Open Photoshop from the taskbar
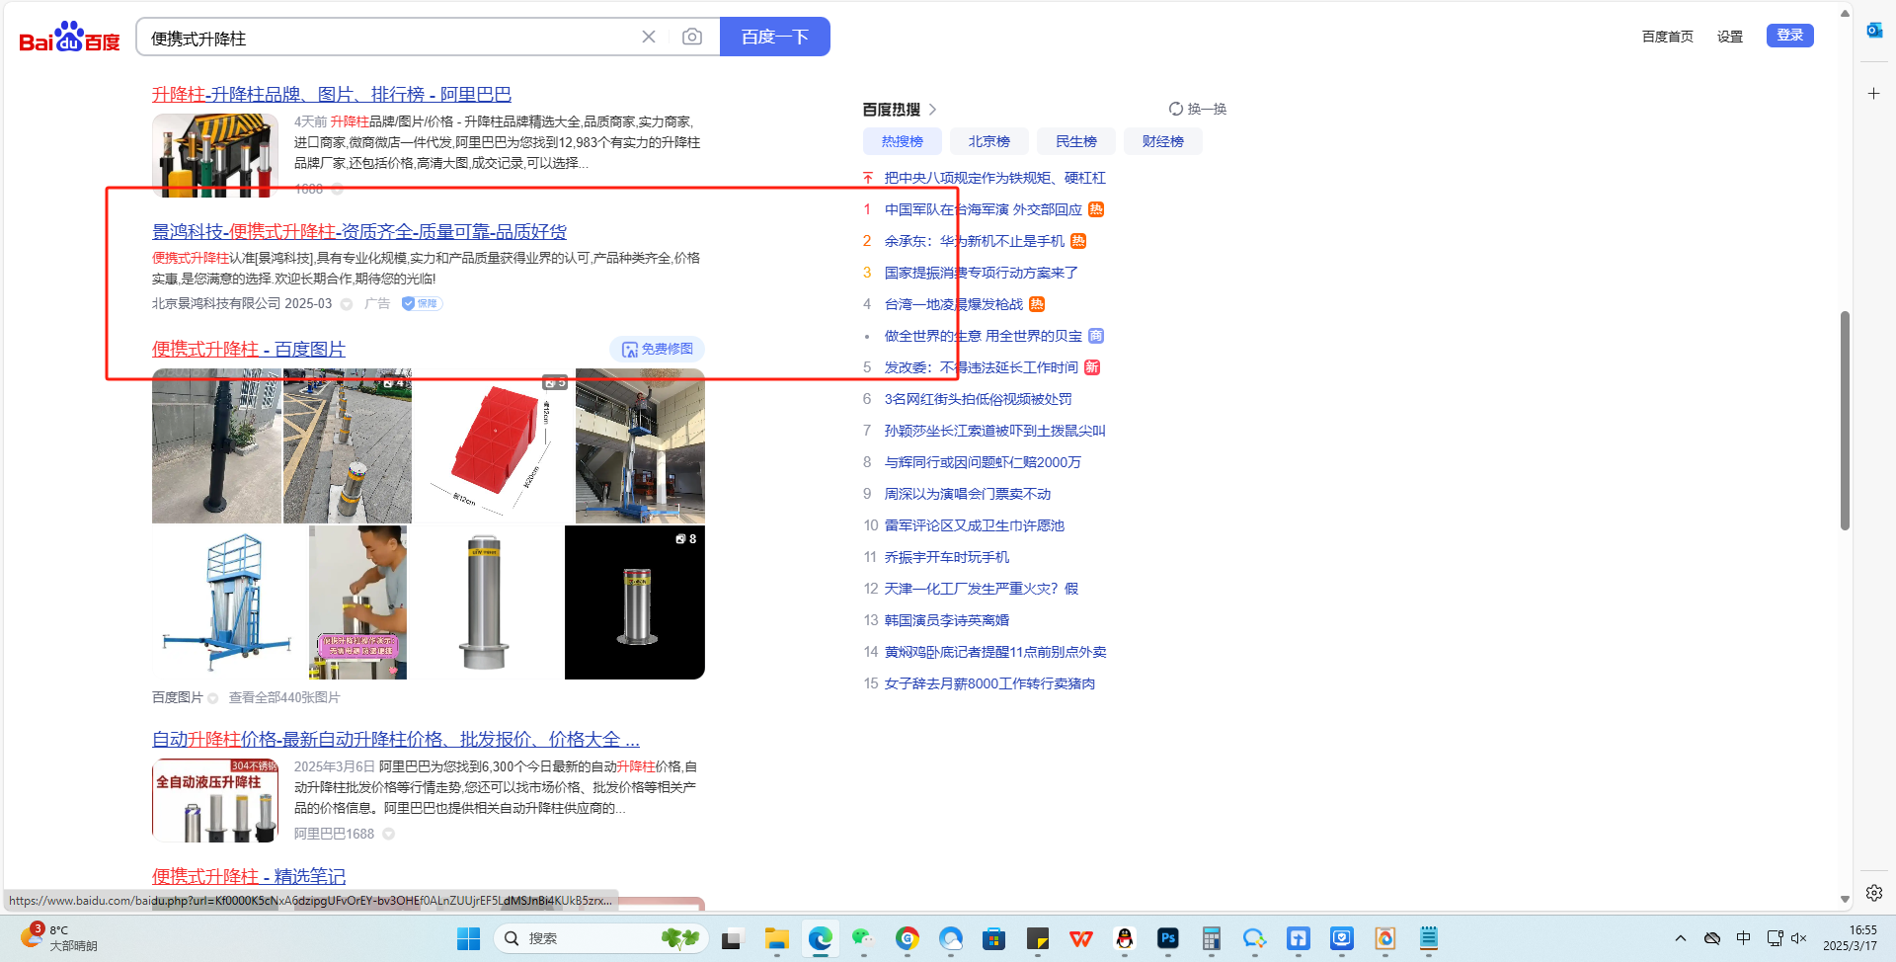The height and width of the screenshot is (962, 1896). coord(1168,938)
